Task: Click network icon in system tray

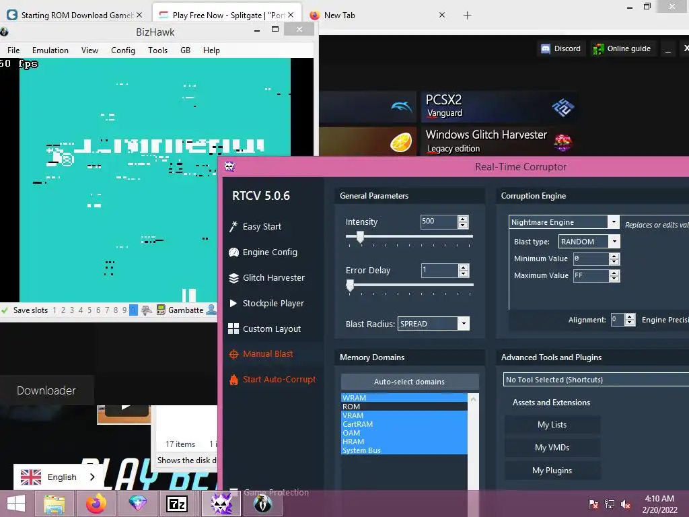Action: tap(610, 504)
